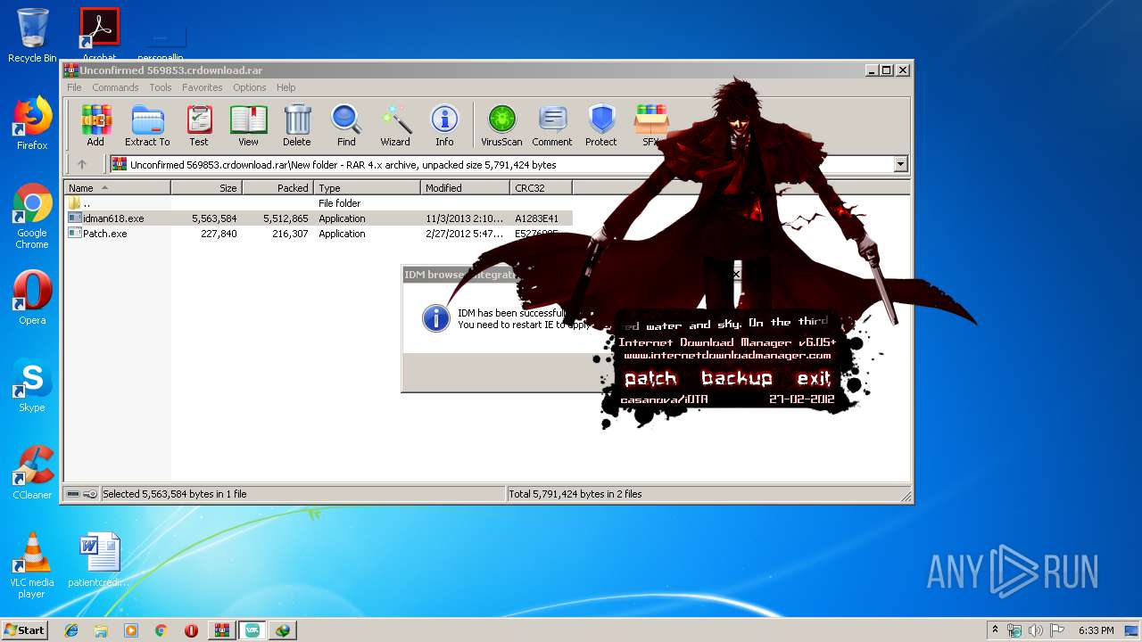Show hidden tray icons arrow

pyautogui.click(x=995, y=630)
